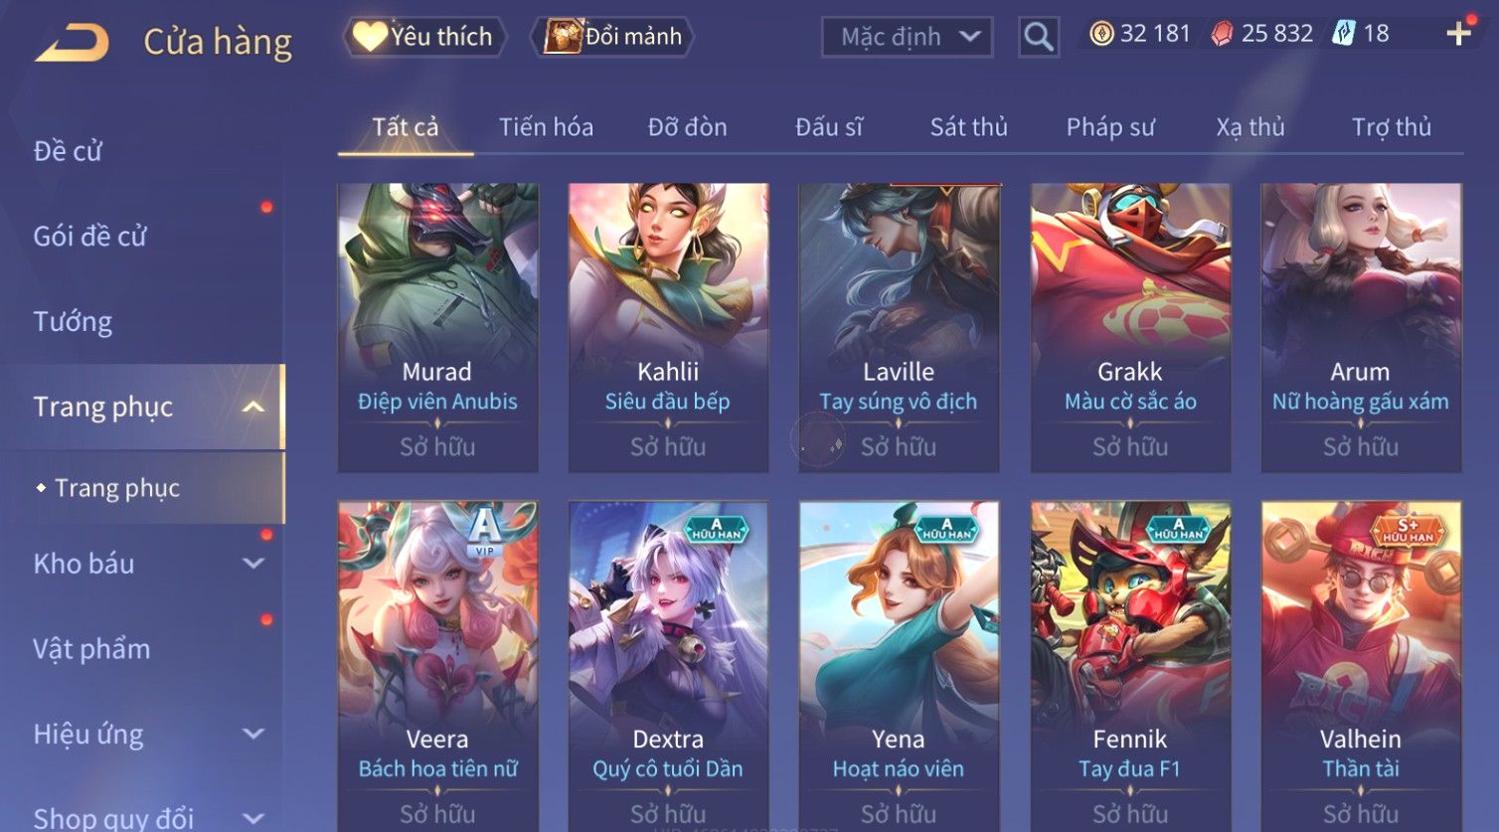This screenshot has height=832, width=1499.
Task: Select the Murad Điệp viên Anubis skin
Action: pos(437,327)
